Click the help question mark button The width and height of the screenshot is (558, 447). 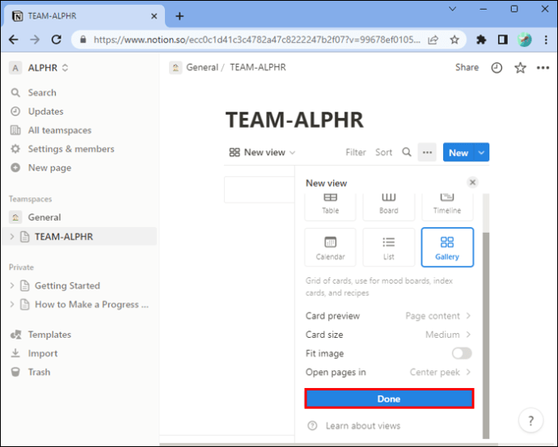pos(531,420)
